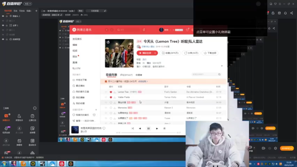Click NetEase Music icon in Windows taskbar
Image resolution: width=297 pixels, height=167 pixels.
(x=62, y=164)
